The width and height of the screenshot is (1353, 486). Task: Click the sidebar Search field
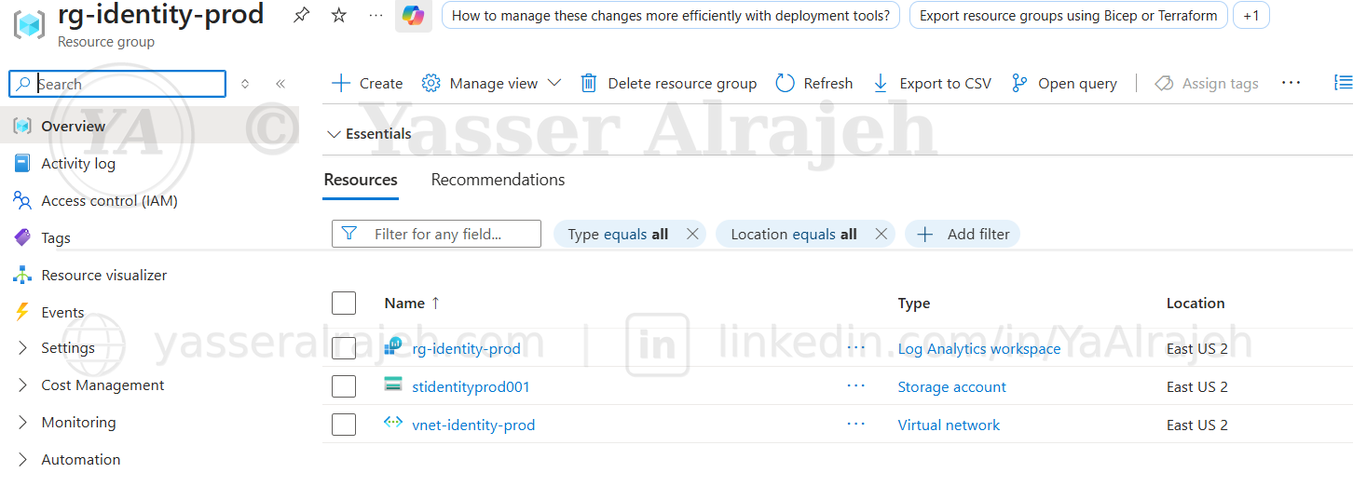pyautogui.click(x=117, y=84)
